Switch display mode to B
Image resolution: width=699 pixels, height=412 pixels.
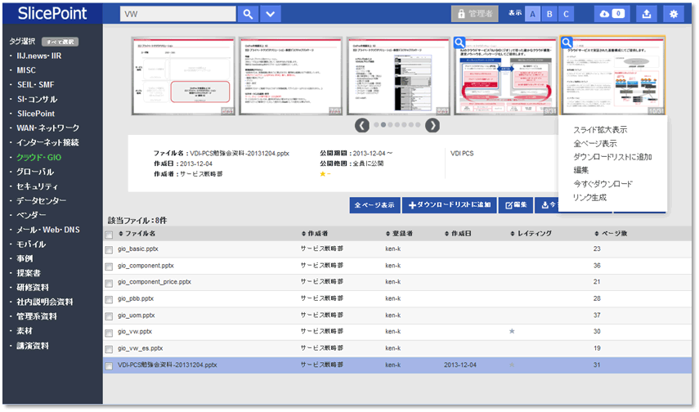(x=549, y=14)
